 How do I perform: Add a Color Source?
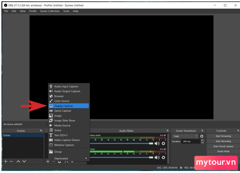coord(69,101)
